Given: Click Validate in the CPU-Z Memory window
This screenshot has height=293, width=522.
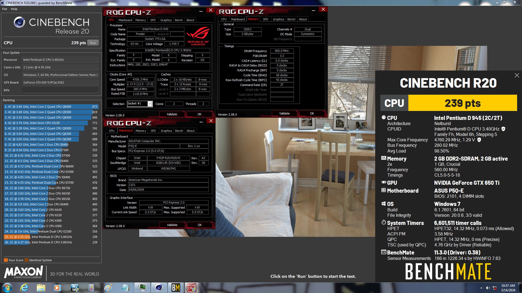Looking at the screenshot, I should (x=284, y=113).
